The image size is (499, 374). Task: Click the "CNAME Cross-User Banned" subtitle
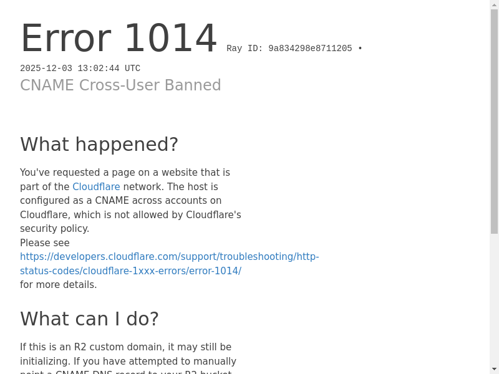[x=120, y=85]
